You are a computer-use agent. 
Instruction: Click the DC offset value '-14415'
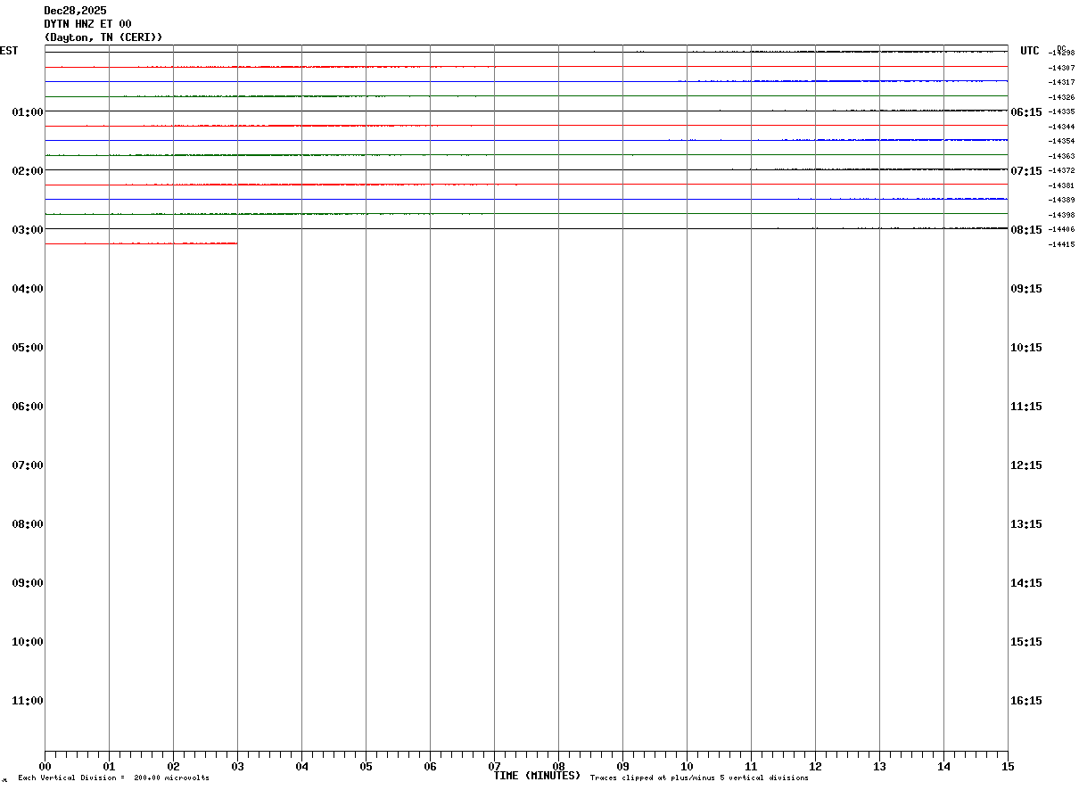pyautogui.click(x=1061, y=244)
